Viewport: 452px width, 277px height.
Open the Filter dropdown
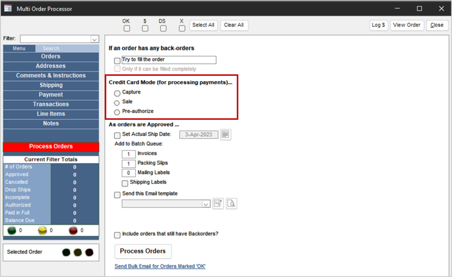pos(94,39)
